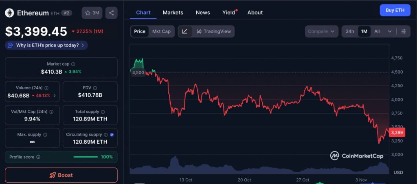The height and width of the screenshot is (184, 417).
Task: Open info icon beside Total supply
Action: (103, 112)
